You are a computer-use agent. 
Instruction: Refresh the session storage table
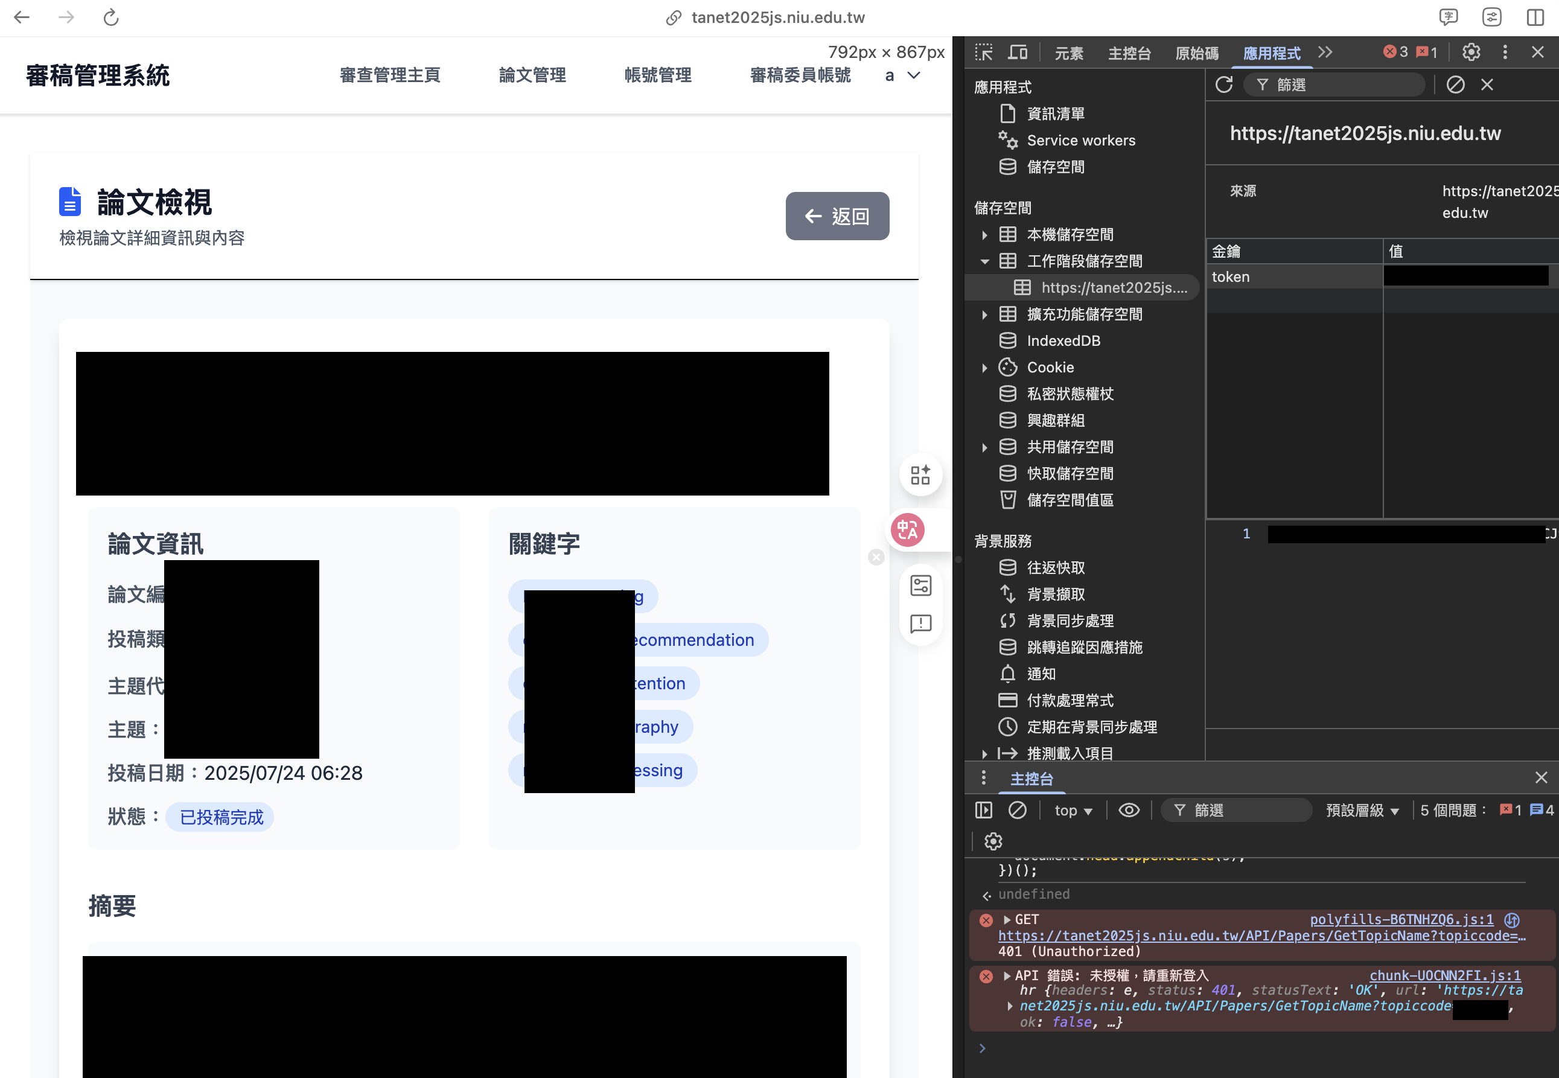click(1224, 85)
